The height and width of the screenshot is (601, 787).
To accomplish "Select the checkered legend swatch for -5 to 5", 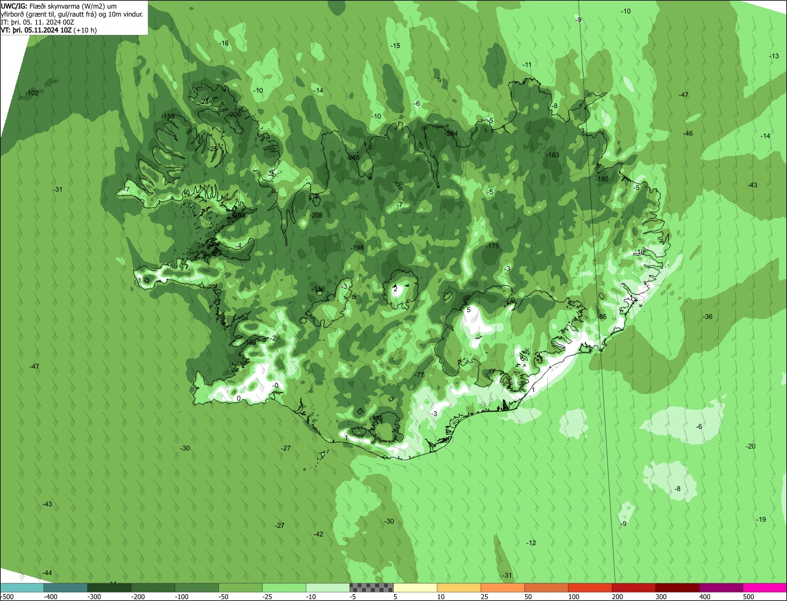I will tap(371, 587).
